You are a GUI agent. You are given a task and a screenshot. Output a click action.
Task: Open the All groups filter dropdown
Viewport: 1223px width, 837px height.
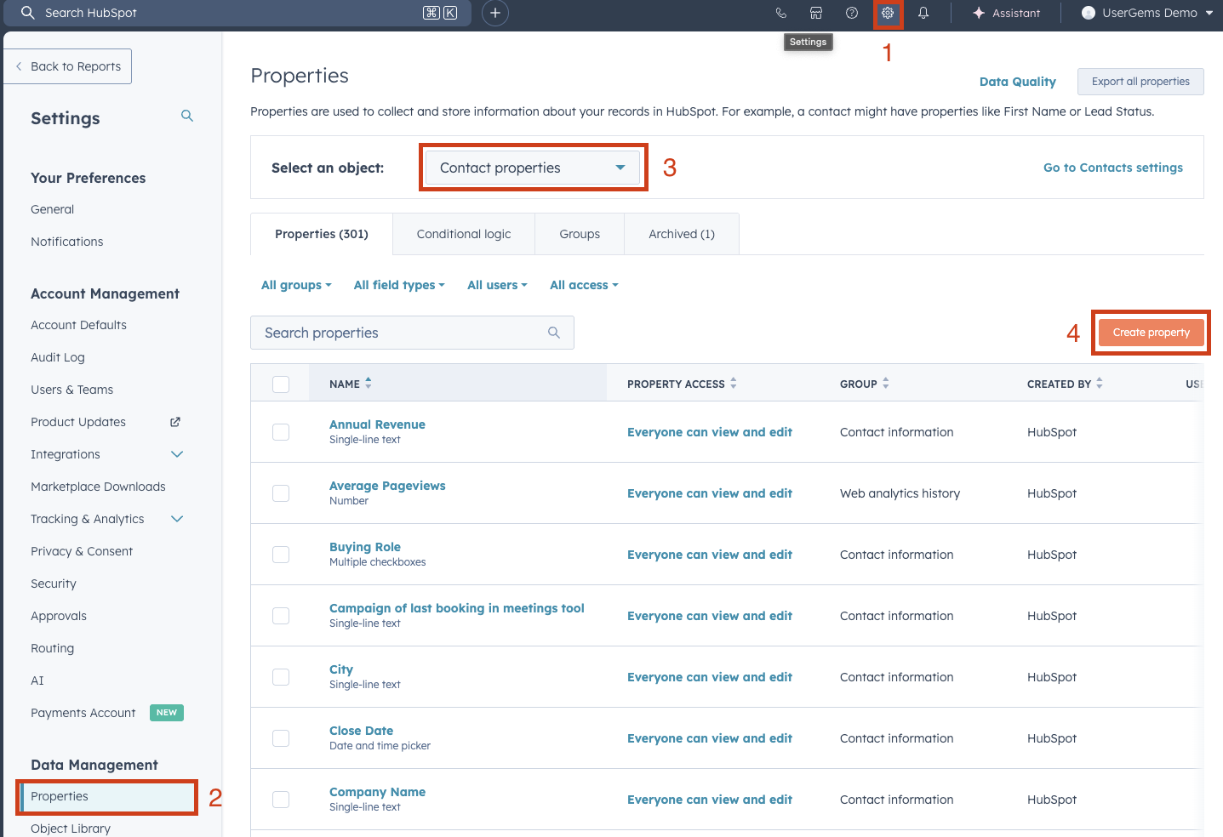click(x=296, y=285)
